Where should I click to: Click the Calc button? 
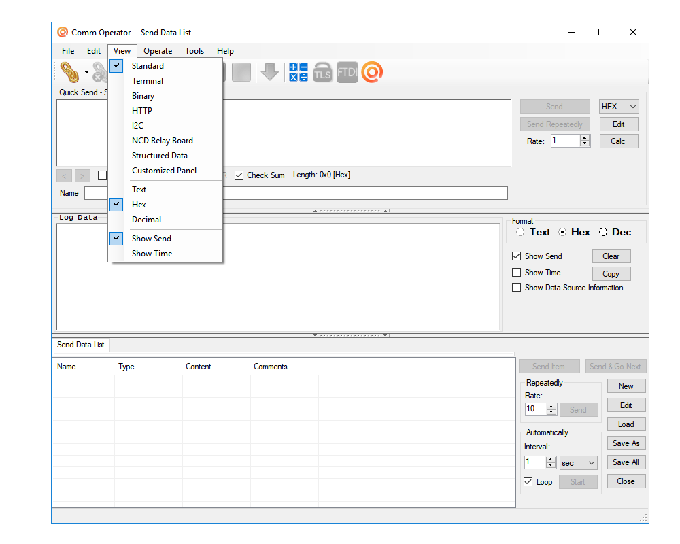(619, 141)
